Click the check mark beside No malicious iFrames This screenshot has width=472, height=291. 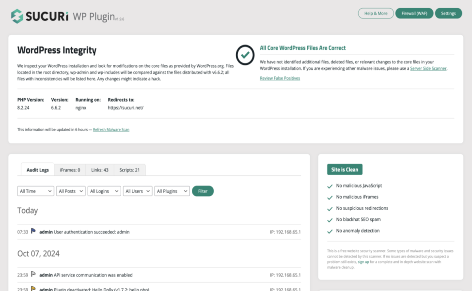330,198
